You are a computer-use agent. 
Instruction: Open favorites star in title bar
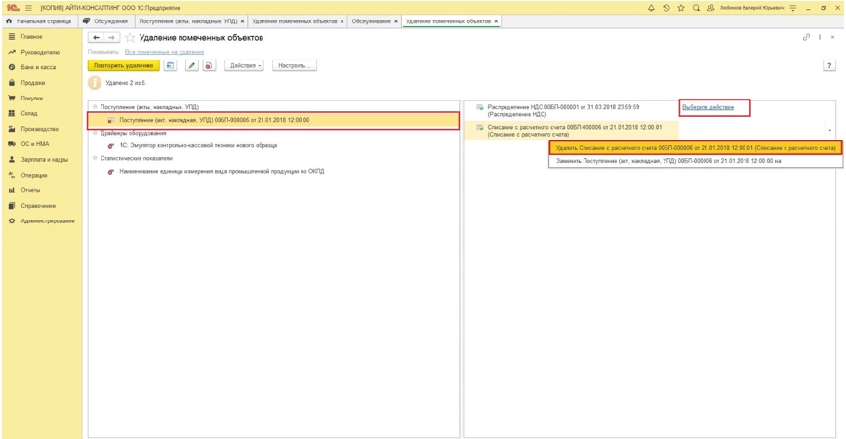tap(681, 8)
